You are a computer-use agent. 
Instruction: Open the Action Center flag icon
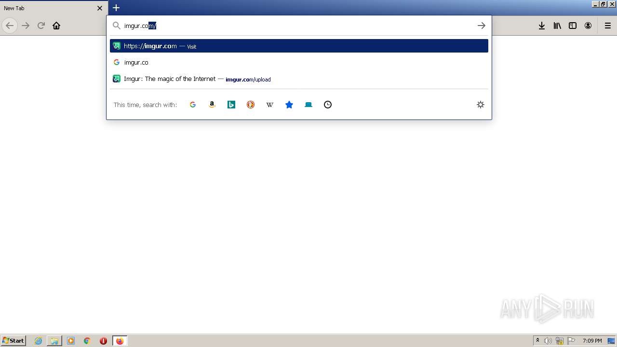(x=571, y=341)
